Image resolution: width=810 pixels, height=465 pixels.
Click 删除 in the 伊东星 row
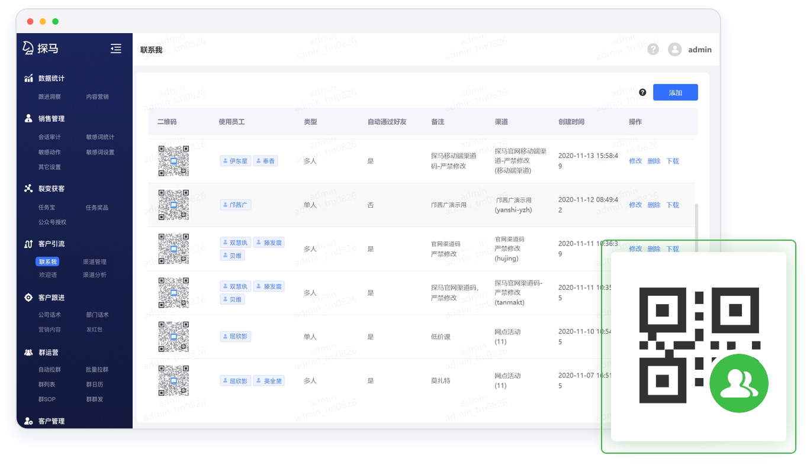coord(654,161)
